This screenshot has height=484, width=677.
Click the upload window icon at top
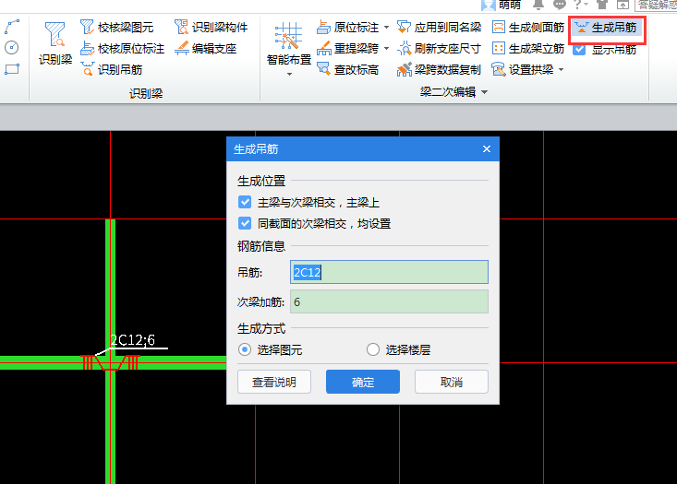[623, 5]
